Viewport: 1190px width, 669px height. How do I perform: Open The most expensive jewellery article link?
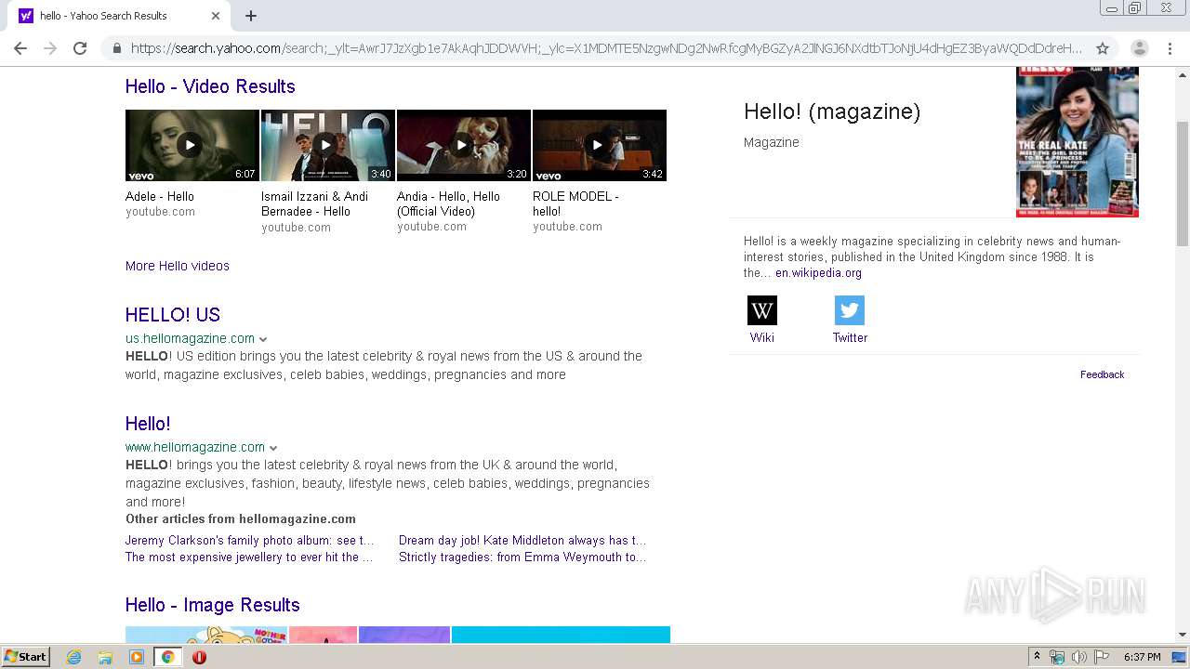[x=249, y=557]
